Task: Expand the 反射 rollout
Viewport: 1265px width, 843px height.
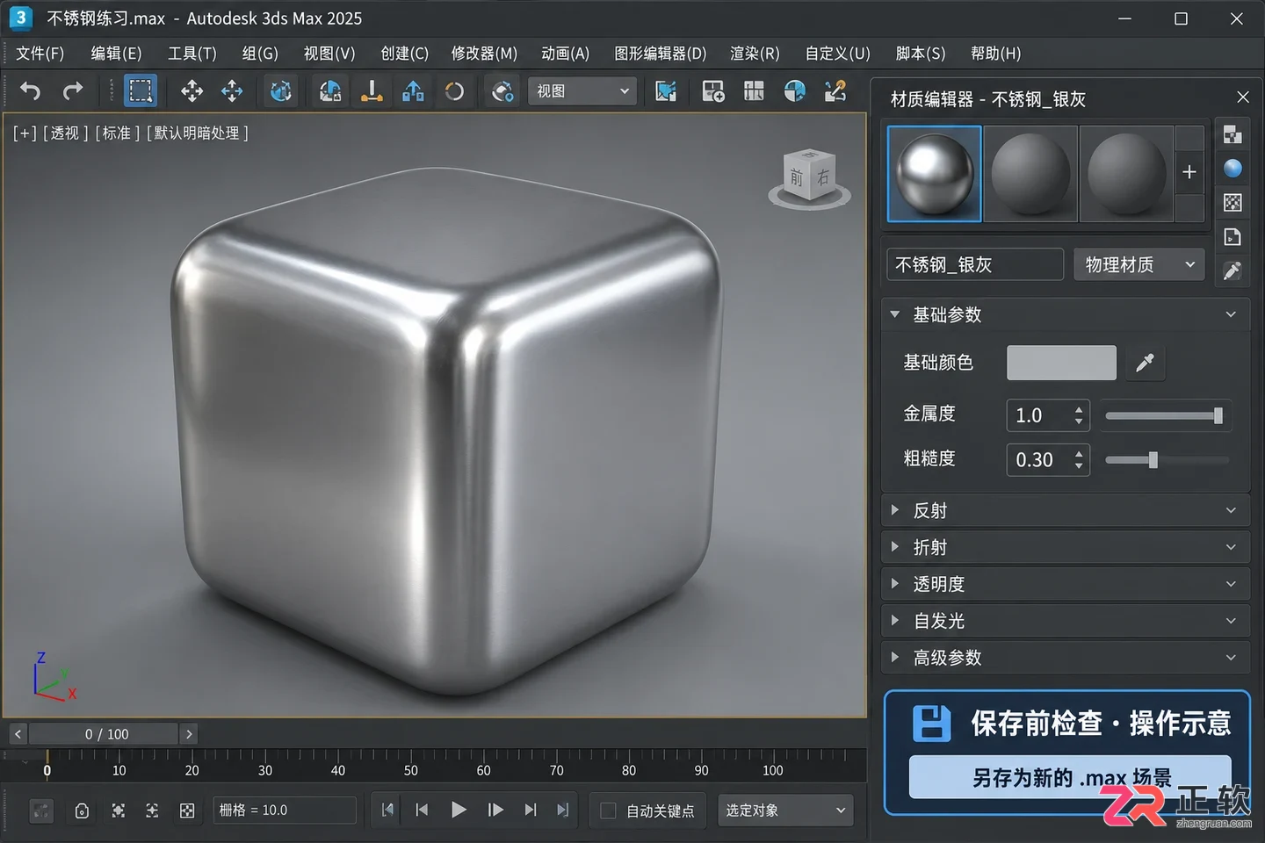Action: pos(1066,510)
